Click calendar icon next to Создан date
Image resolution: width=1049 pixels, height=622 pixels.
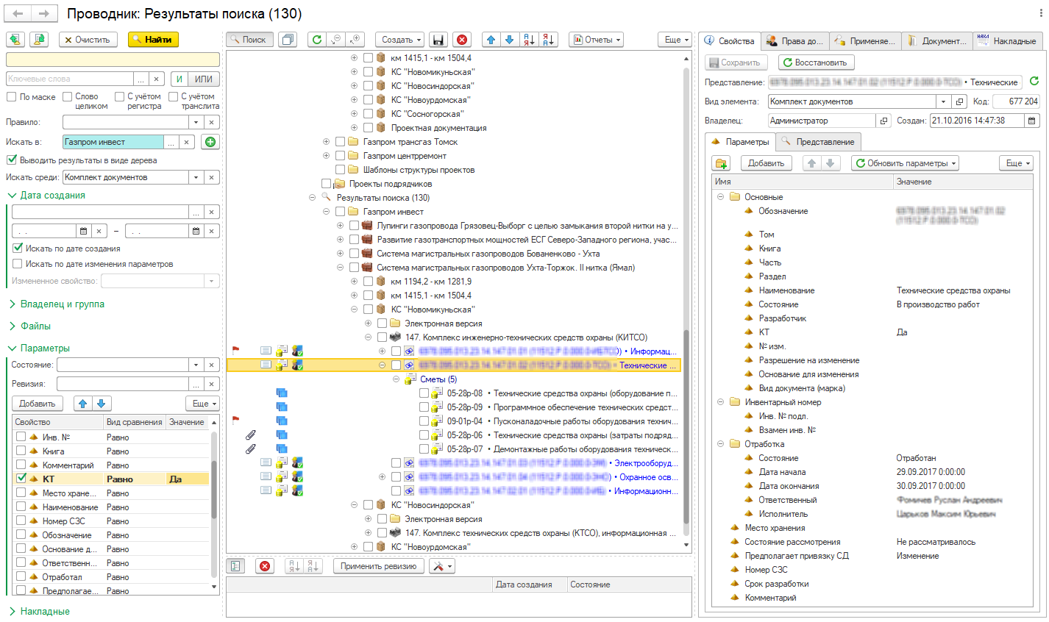click(x=1032, y=121)
